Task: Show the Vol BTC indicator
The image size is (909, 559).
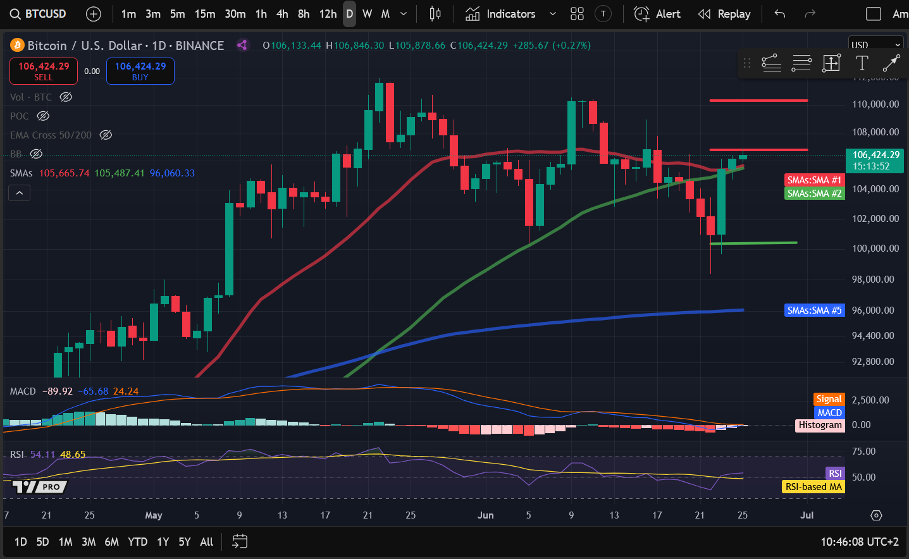Action: tap(66, 97)
